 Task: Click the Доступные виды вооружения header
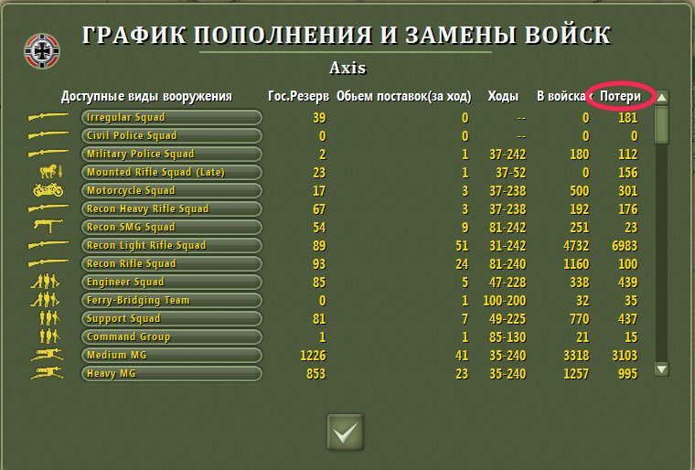146,96
